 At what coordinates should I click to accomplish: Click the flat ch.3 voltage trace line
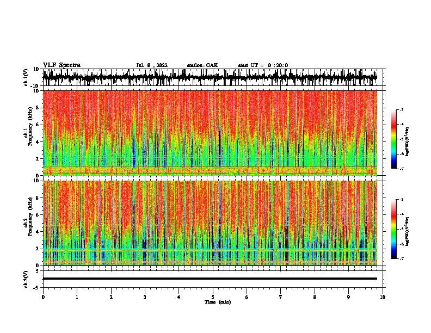(x=210, y=279)
